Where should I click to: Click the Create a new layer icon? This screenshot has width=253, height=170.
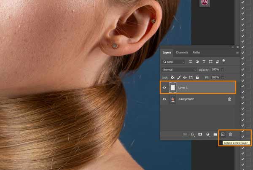pyautogui.click(x=223, y=134)
